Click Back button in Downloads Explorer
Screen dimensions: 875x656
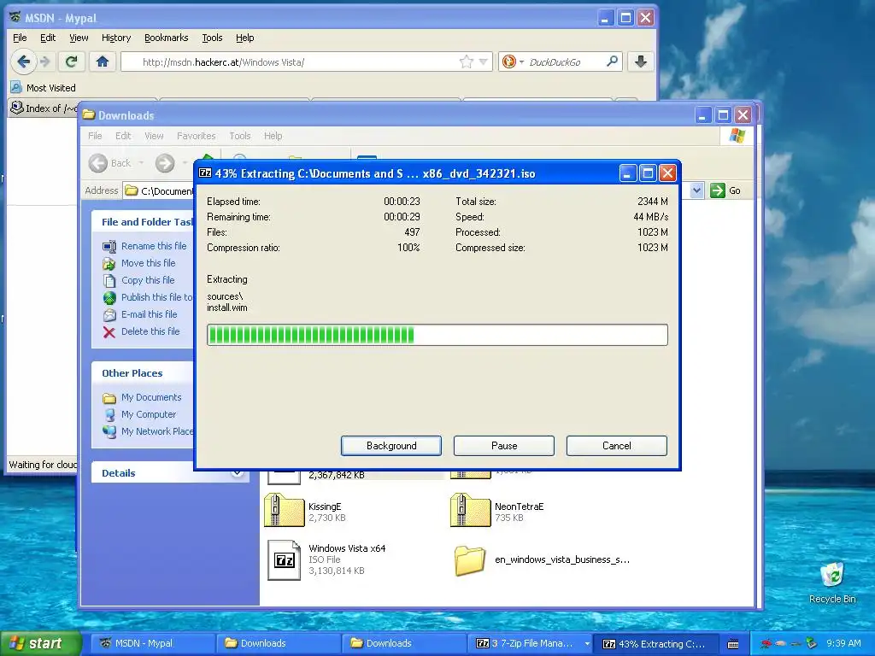(x=110, y=163)
